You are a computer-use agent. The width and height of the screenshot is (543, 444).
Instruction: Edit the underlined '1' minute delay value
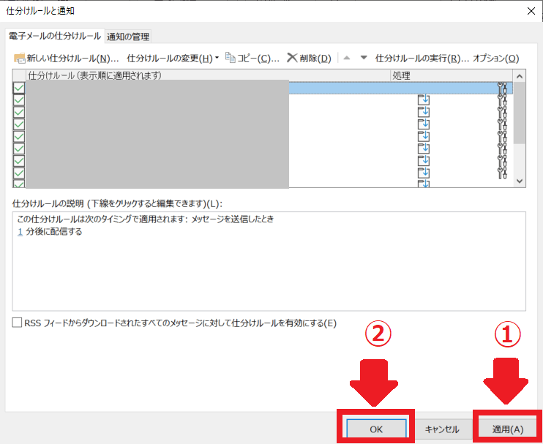(20, 232)
